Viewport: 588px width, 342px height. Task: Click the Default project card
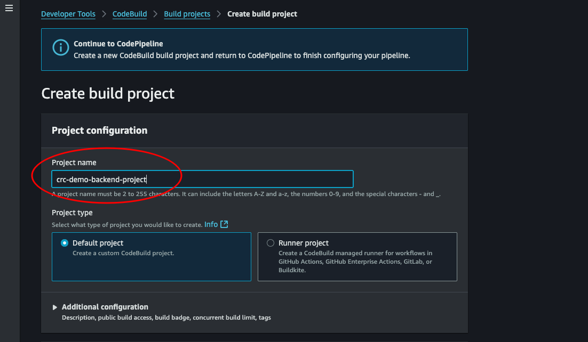(152, 256)
